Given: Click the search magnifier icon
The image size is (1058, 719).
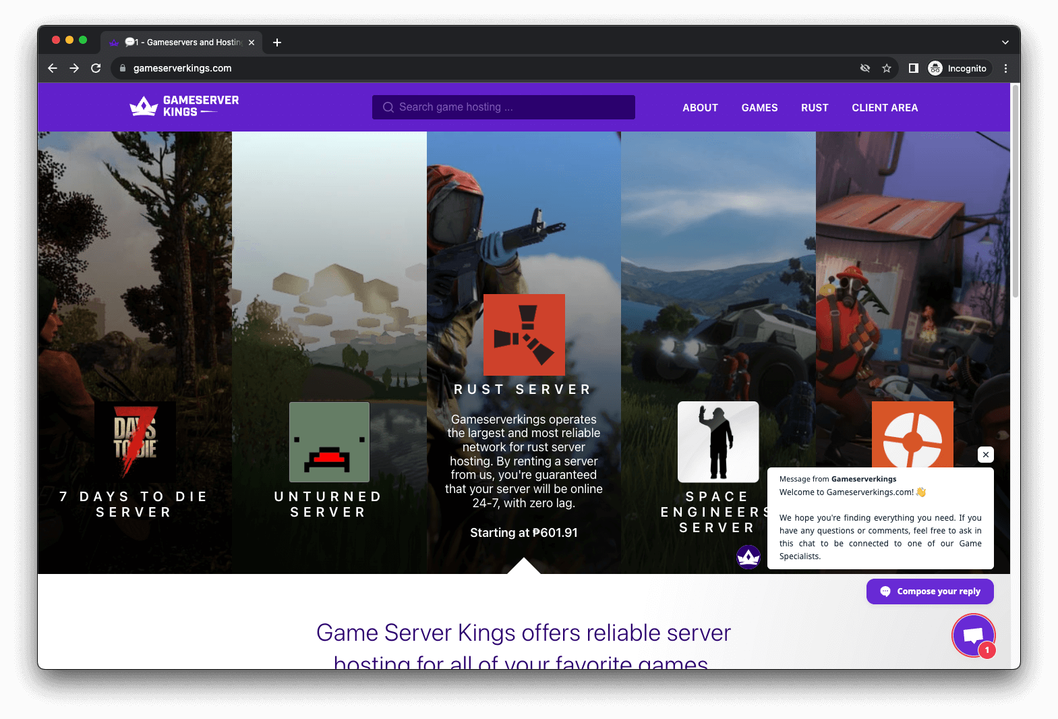Looking at the screenshot, I should point(388,107).
